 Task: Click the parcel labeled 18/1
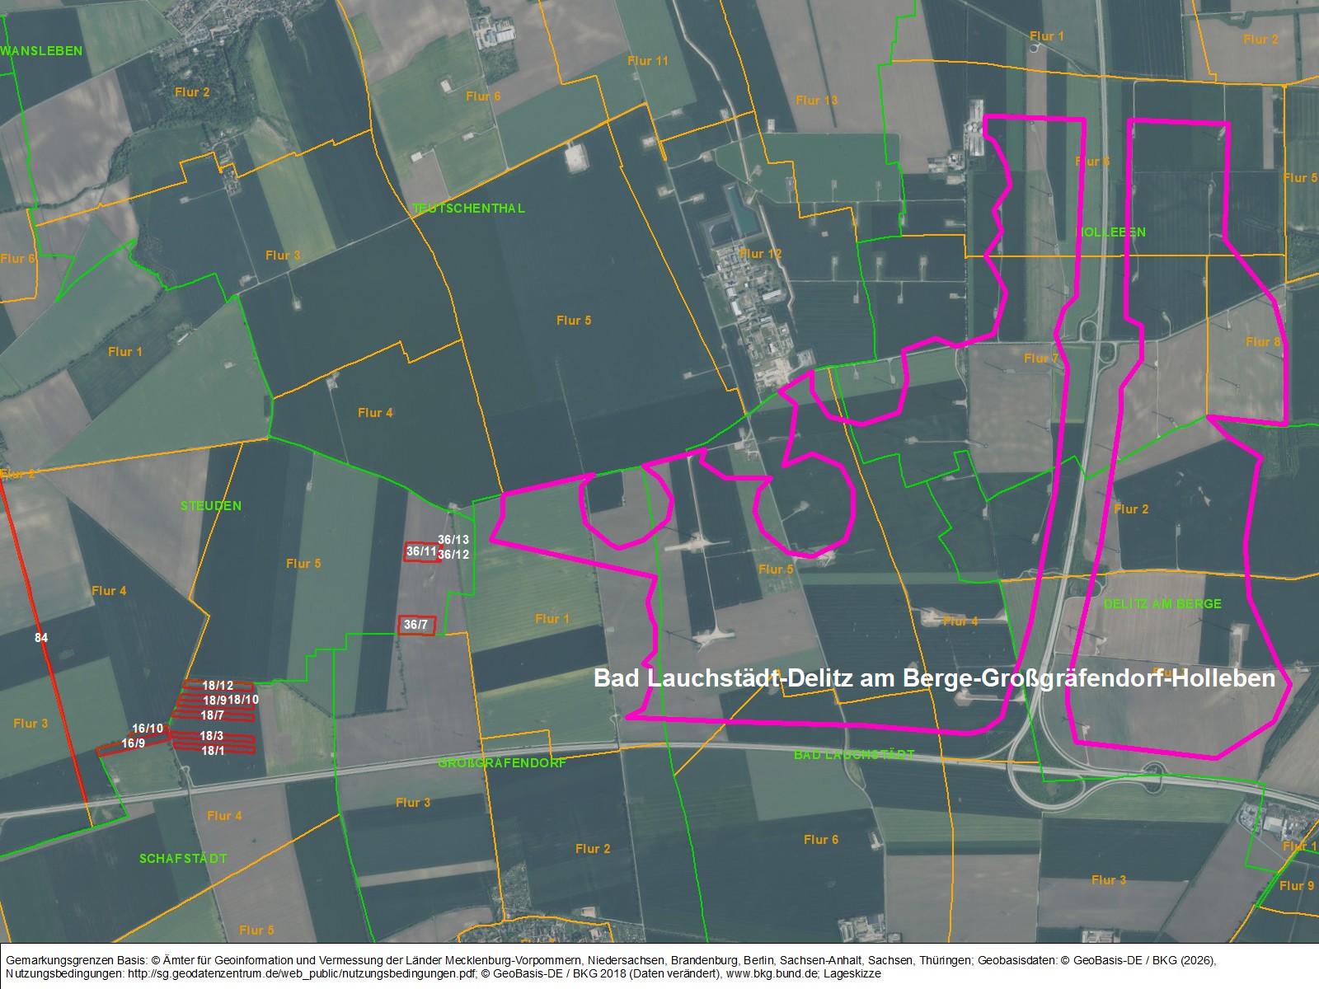(x=213, y=750)
